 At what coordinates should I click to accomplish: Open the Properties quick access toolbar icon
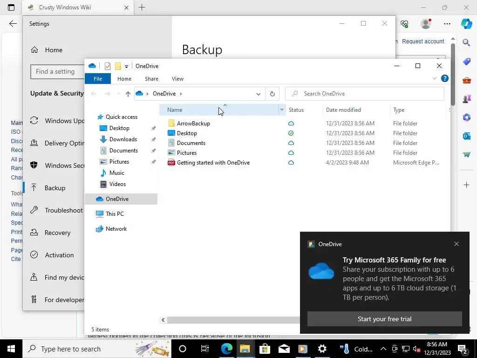pyautogui.click(x=108, y=66)
